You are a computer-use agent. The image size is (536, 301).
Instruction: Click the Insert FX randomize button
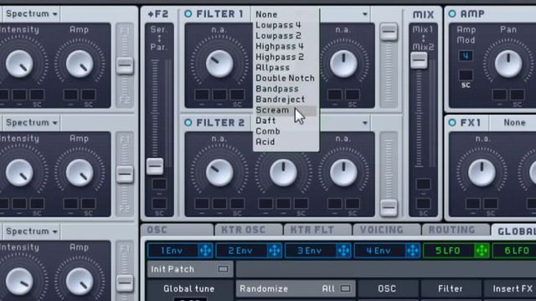click(x=510, y=288)
